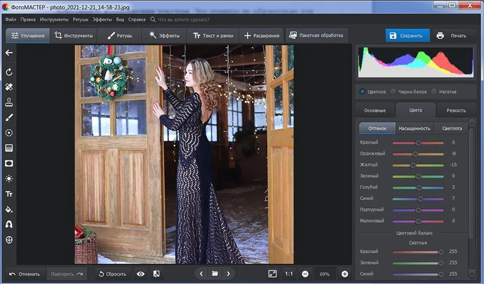The width and height of the screenshot is (484, 284).
Task: Click the blue Сохранить button
Action: click(x=407, y=35)
